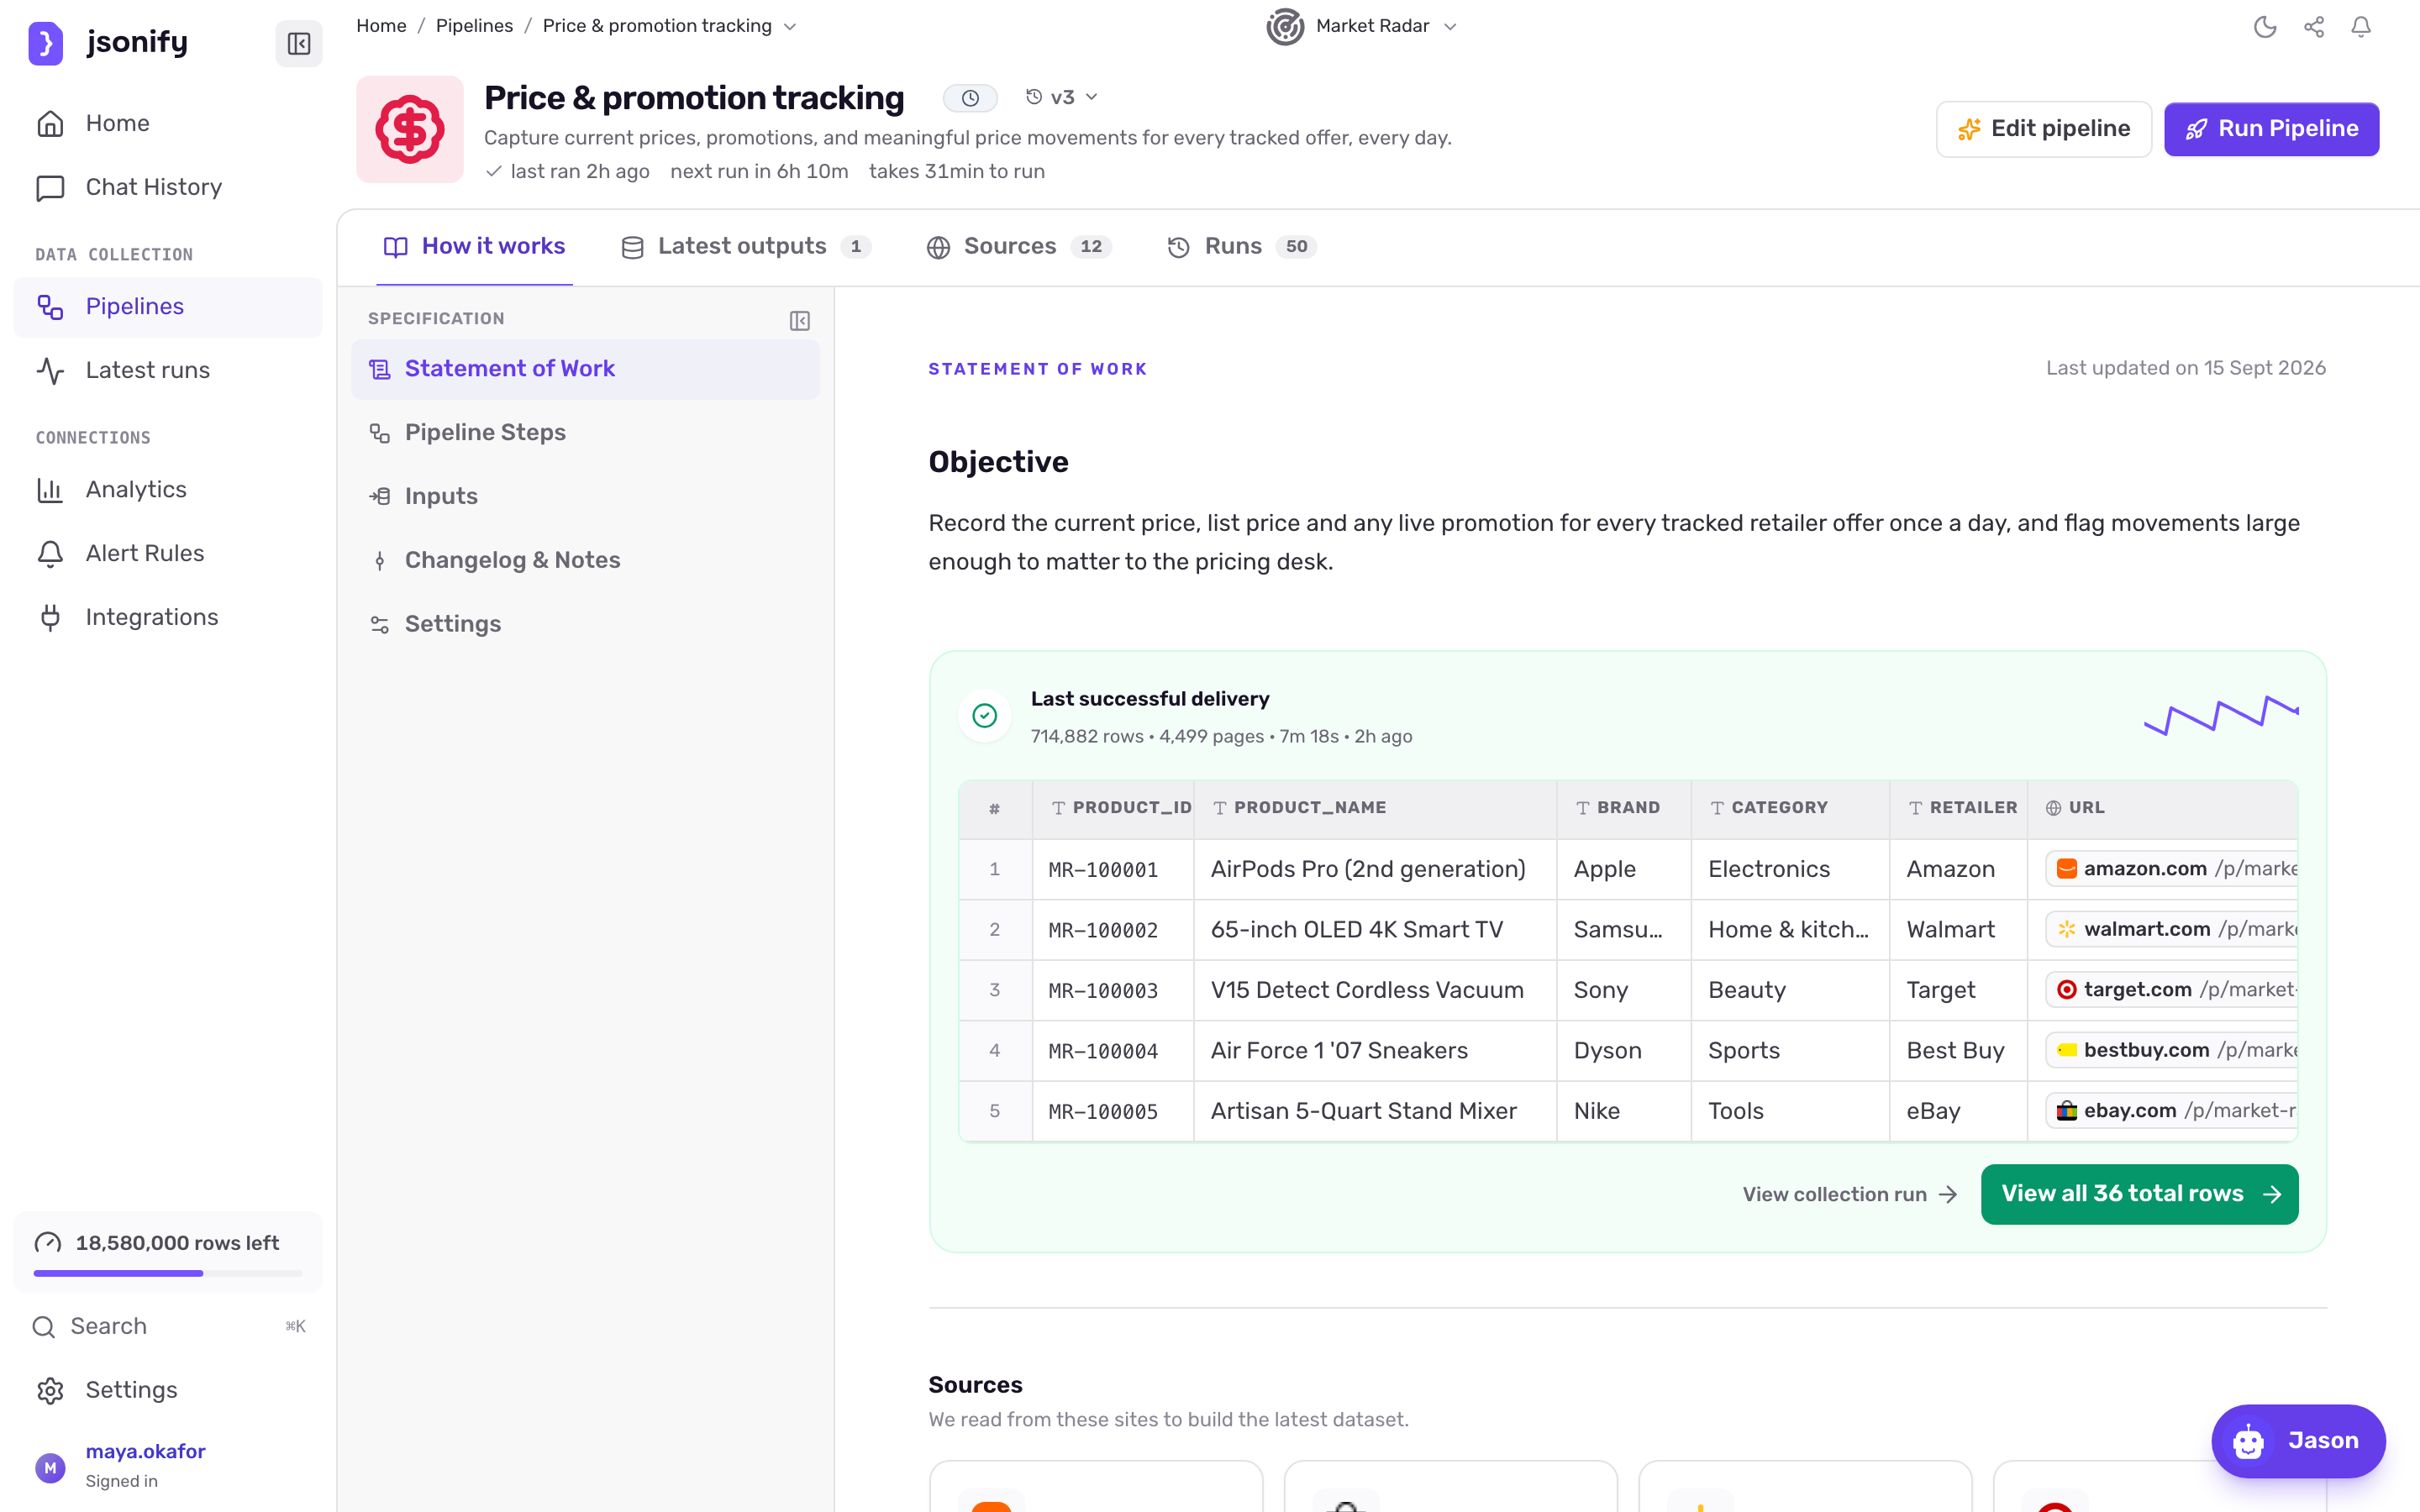Go to Home in sidebar
2420x1512 pixels.
coord(168,123)
